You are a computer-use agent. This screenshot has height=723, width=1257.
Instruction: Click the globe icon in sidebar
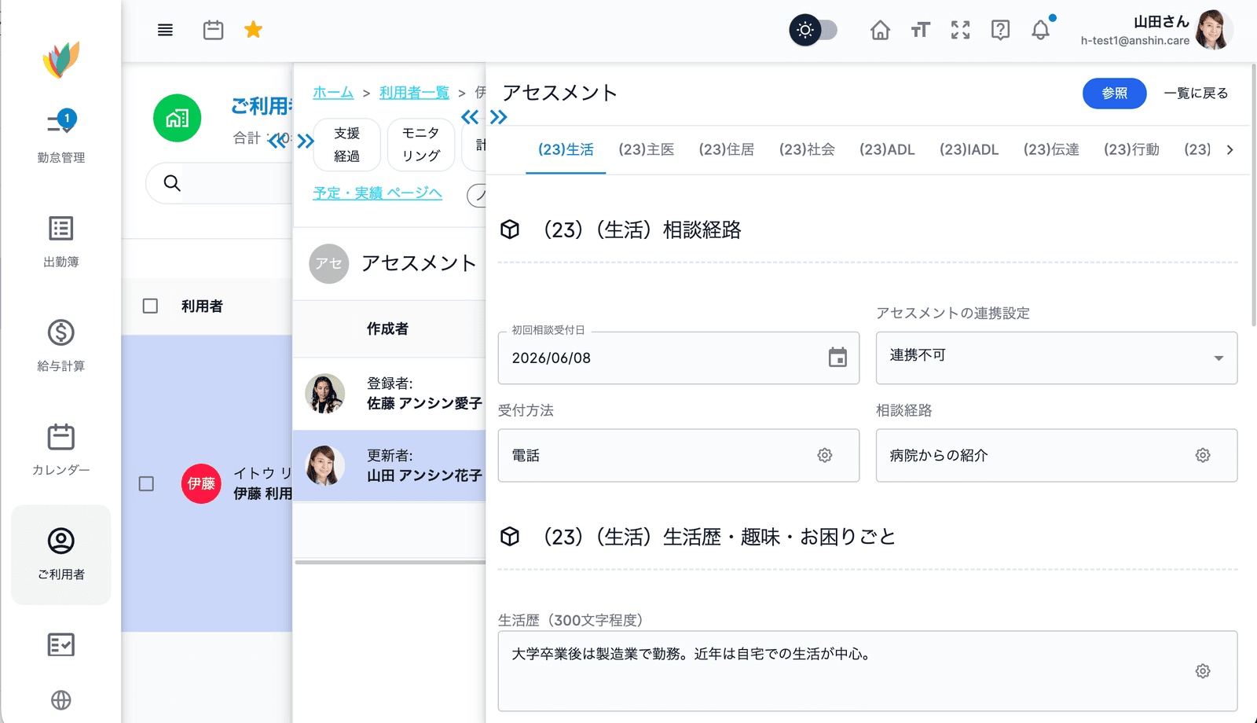[61, 699]
